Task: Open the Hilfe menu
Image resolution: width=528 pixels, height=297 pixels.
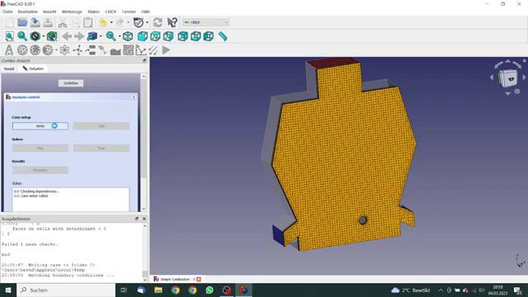Action: 145,12
